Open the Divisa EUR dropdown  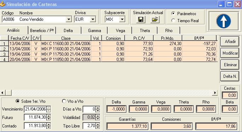tap(93, 19)
